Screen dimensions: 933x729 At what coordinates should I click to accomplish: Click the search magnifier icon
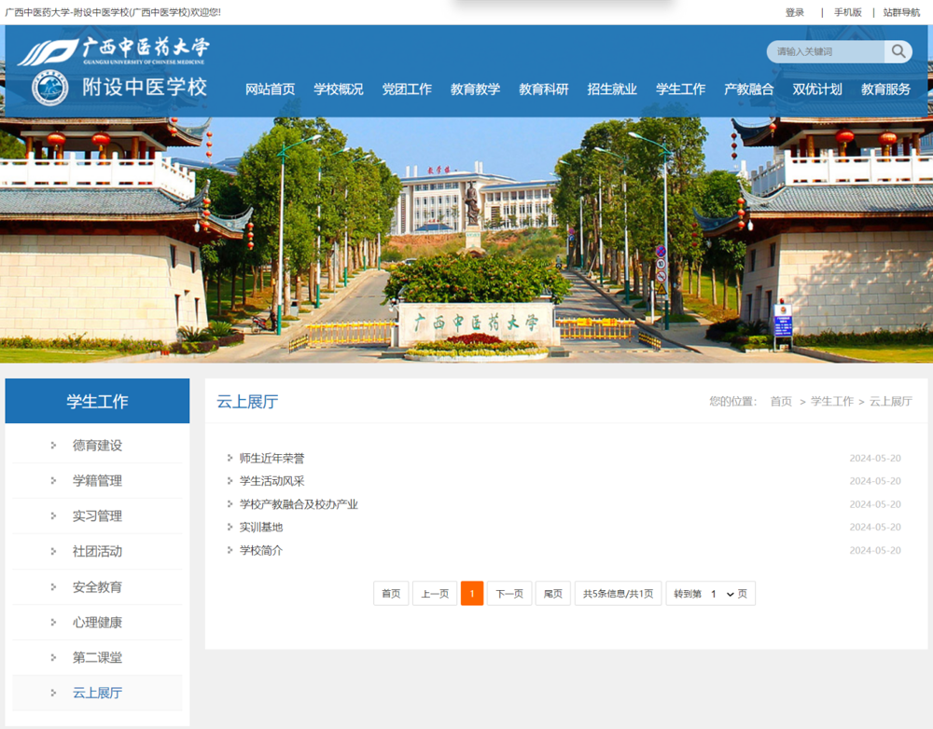pyautogui.click(x=898, y=51)
